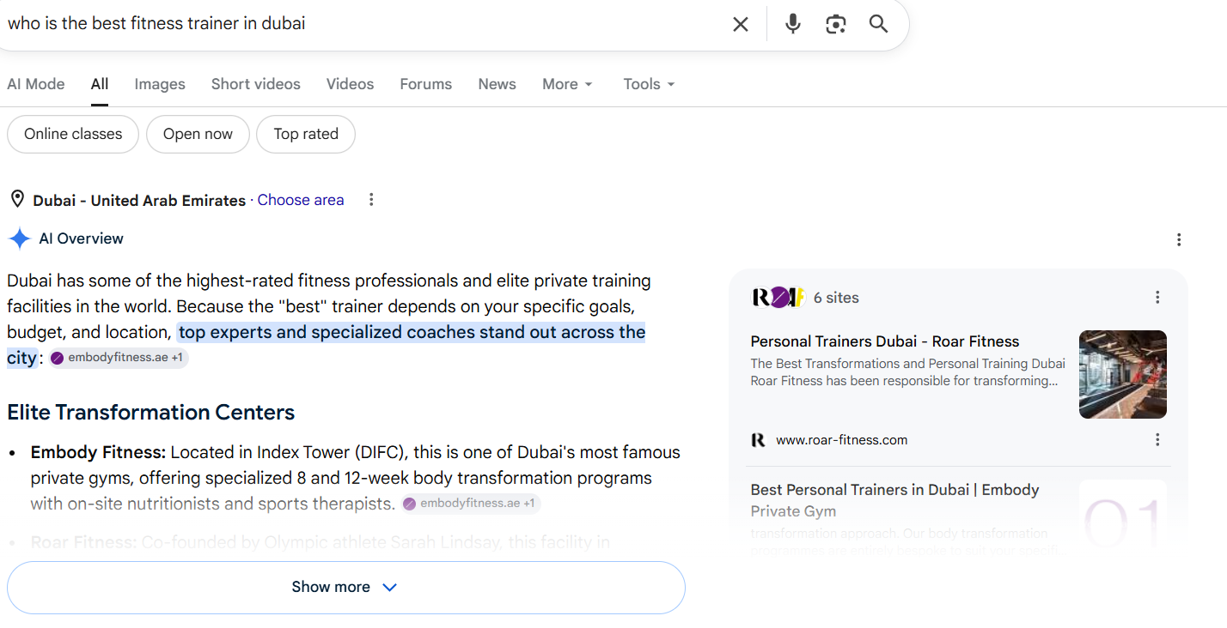
Task: Open the embodyfitness.ae +1 source chip after 'city:'
Action: coord(118,358)
